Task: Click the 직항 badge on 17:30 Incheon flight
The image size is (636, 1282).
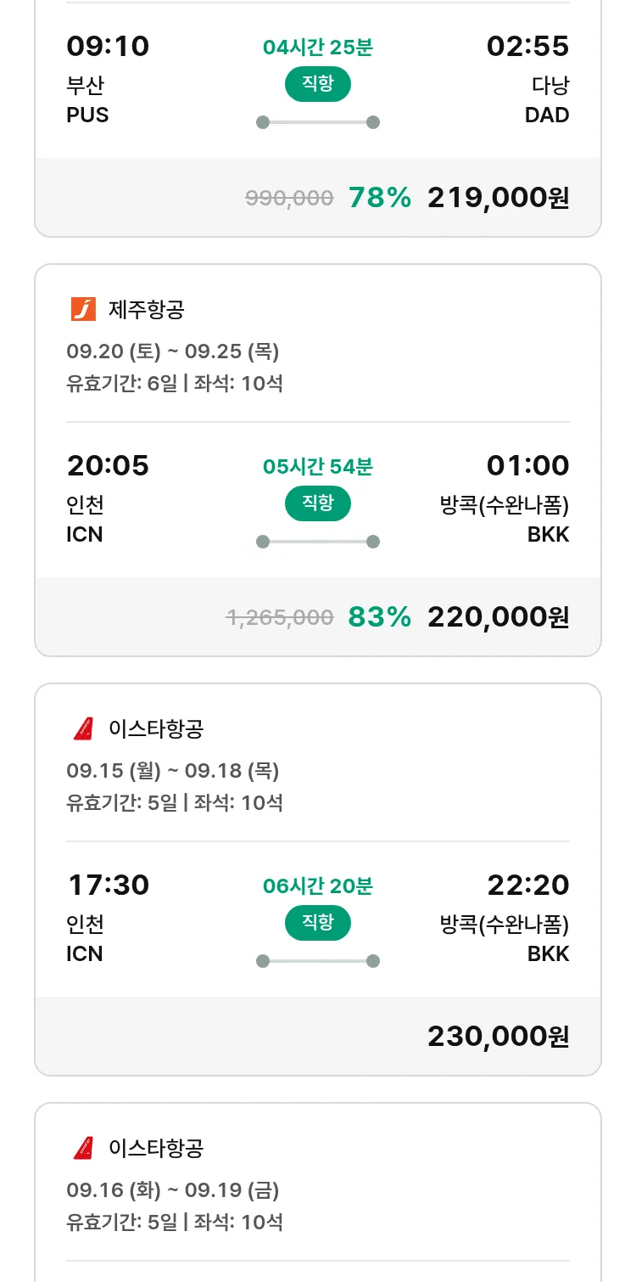Action: pyautogui.click(x=317, y=923)
